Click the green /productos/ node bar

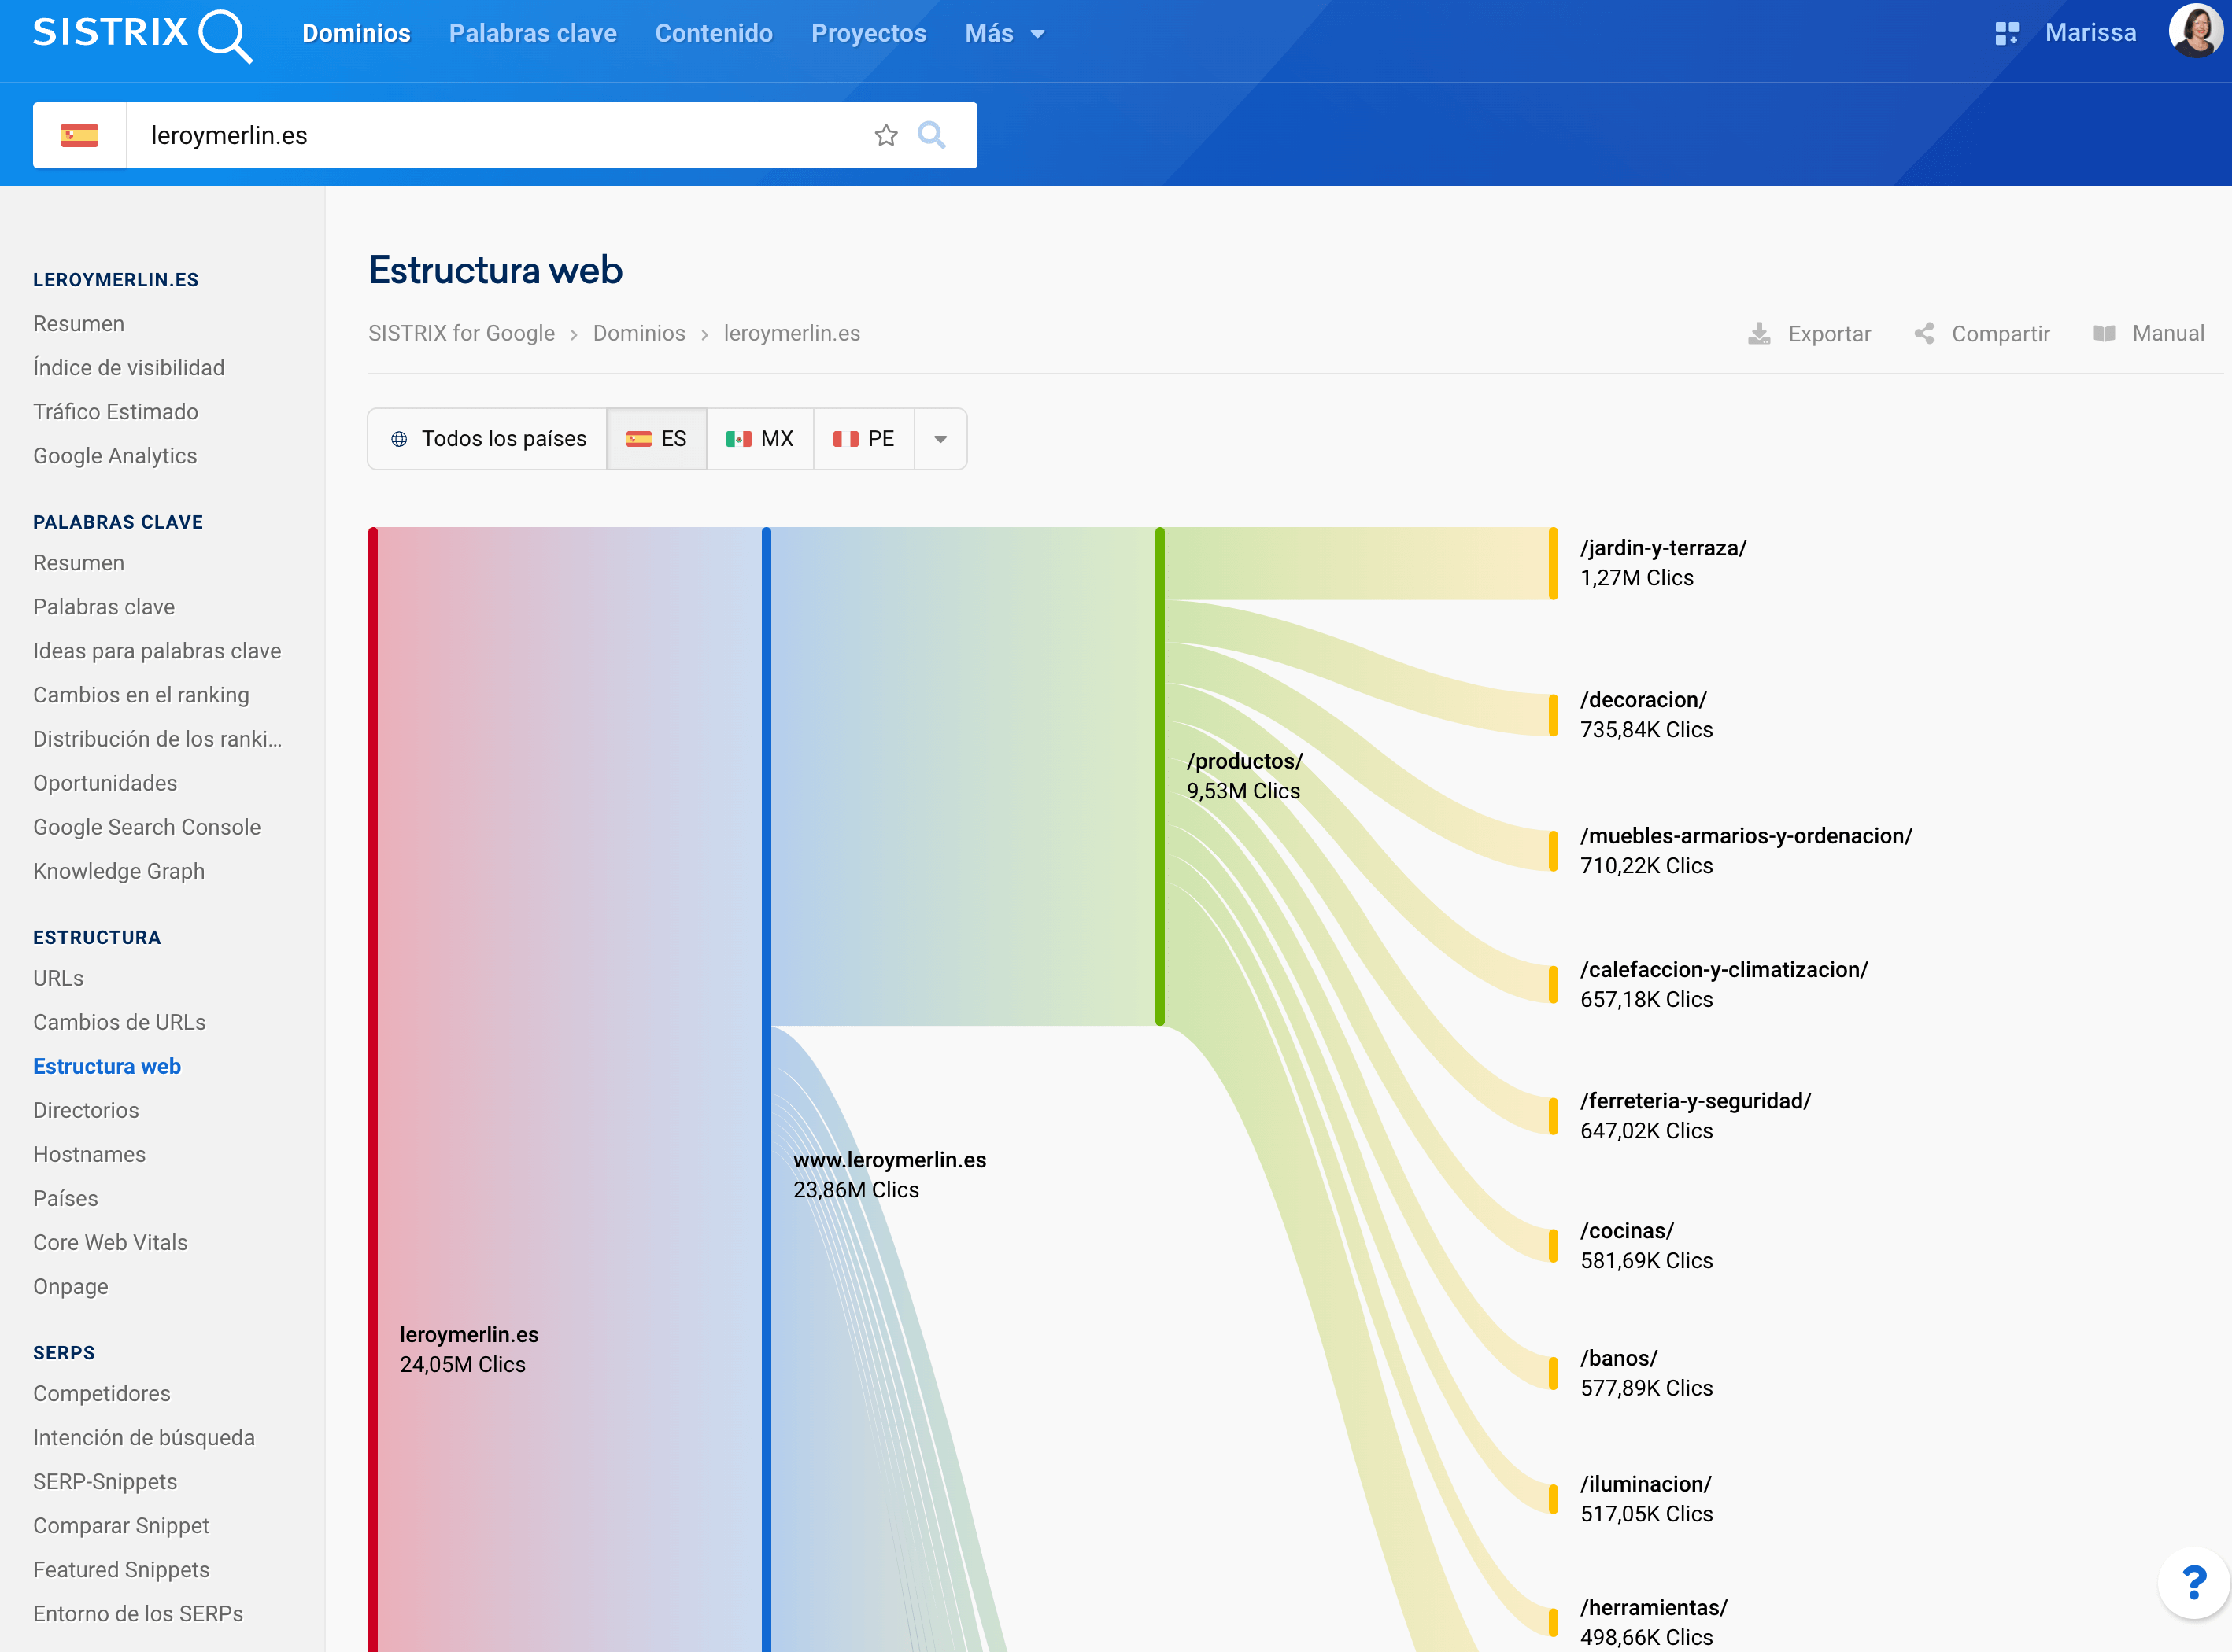[x=1159, y=776]
